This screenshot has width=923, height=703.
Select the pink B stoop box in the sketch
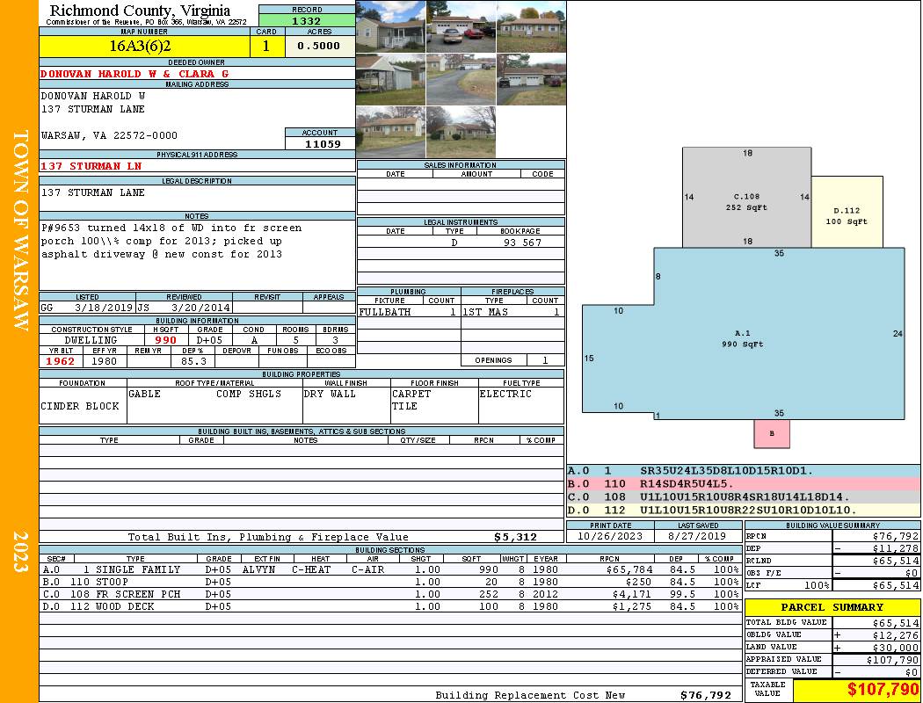point(772,433)
